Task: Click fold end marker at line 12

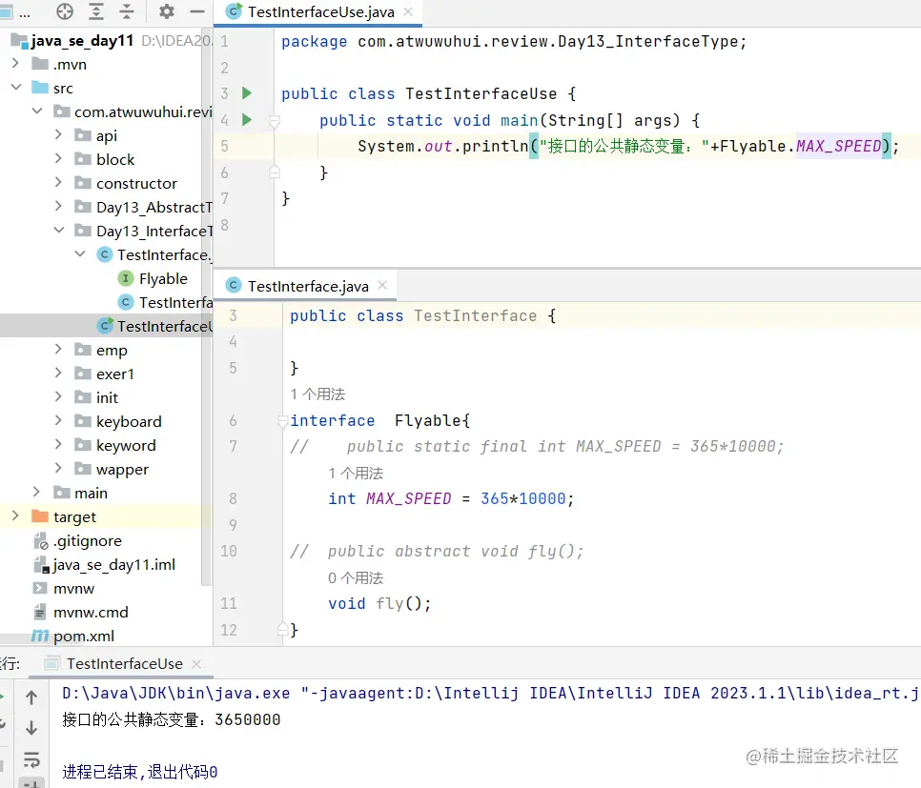Action: click(282, 629)
